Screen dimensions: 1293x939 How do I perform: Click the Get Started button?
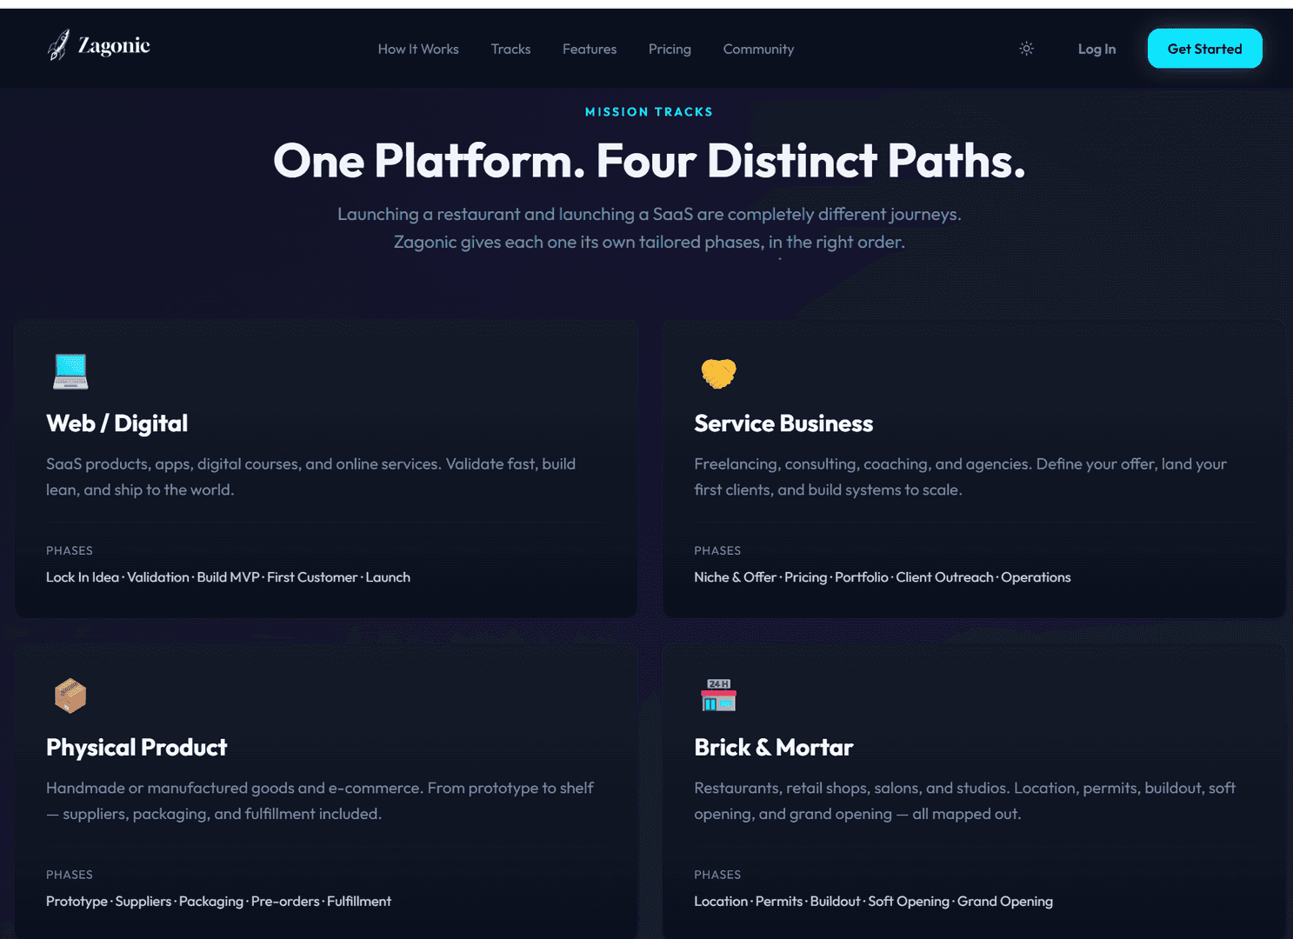click(x=1204, y=49)
